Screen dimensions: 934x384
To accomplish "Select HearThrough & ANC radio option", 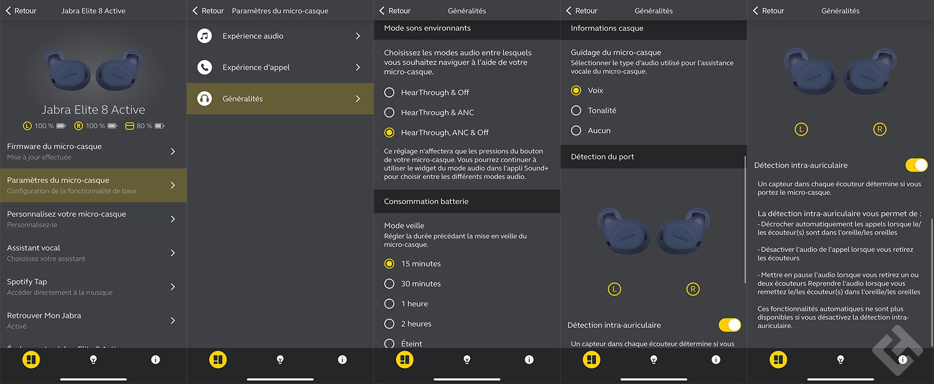I will (389, 112).
